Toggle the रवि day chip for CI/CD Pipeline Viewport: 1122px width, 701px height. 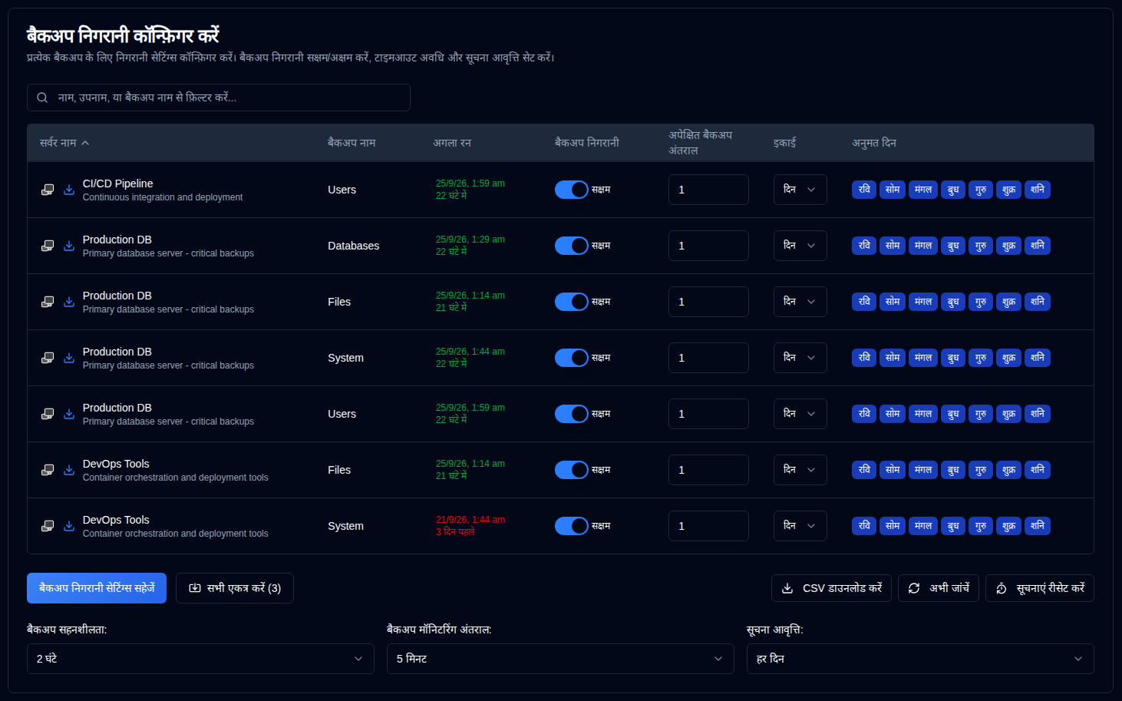(864, 190)
